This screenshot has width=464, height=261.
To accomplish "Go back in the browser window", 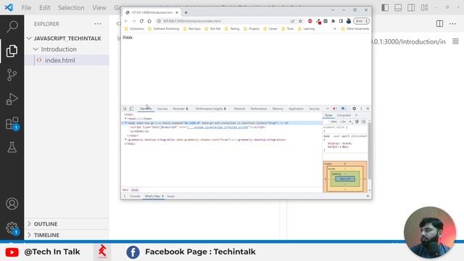I will [126, 21].
